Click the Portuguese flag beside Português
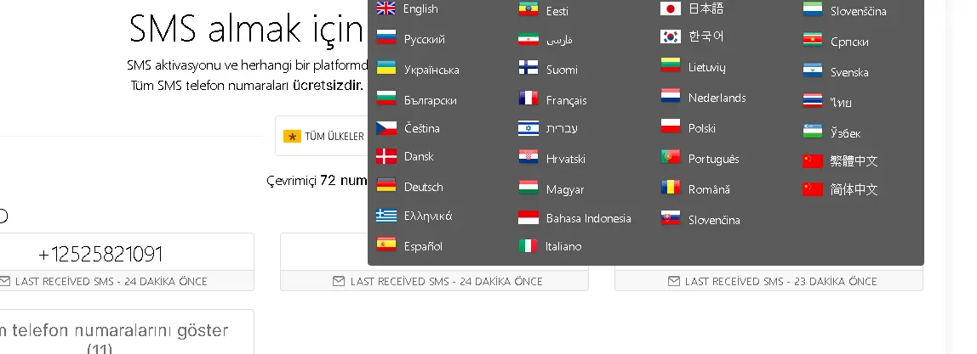This screenshot has height=354, width=977. tap(671, 156)
